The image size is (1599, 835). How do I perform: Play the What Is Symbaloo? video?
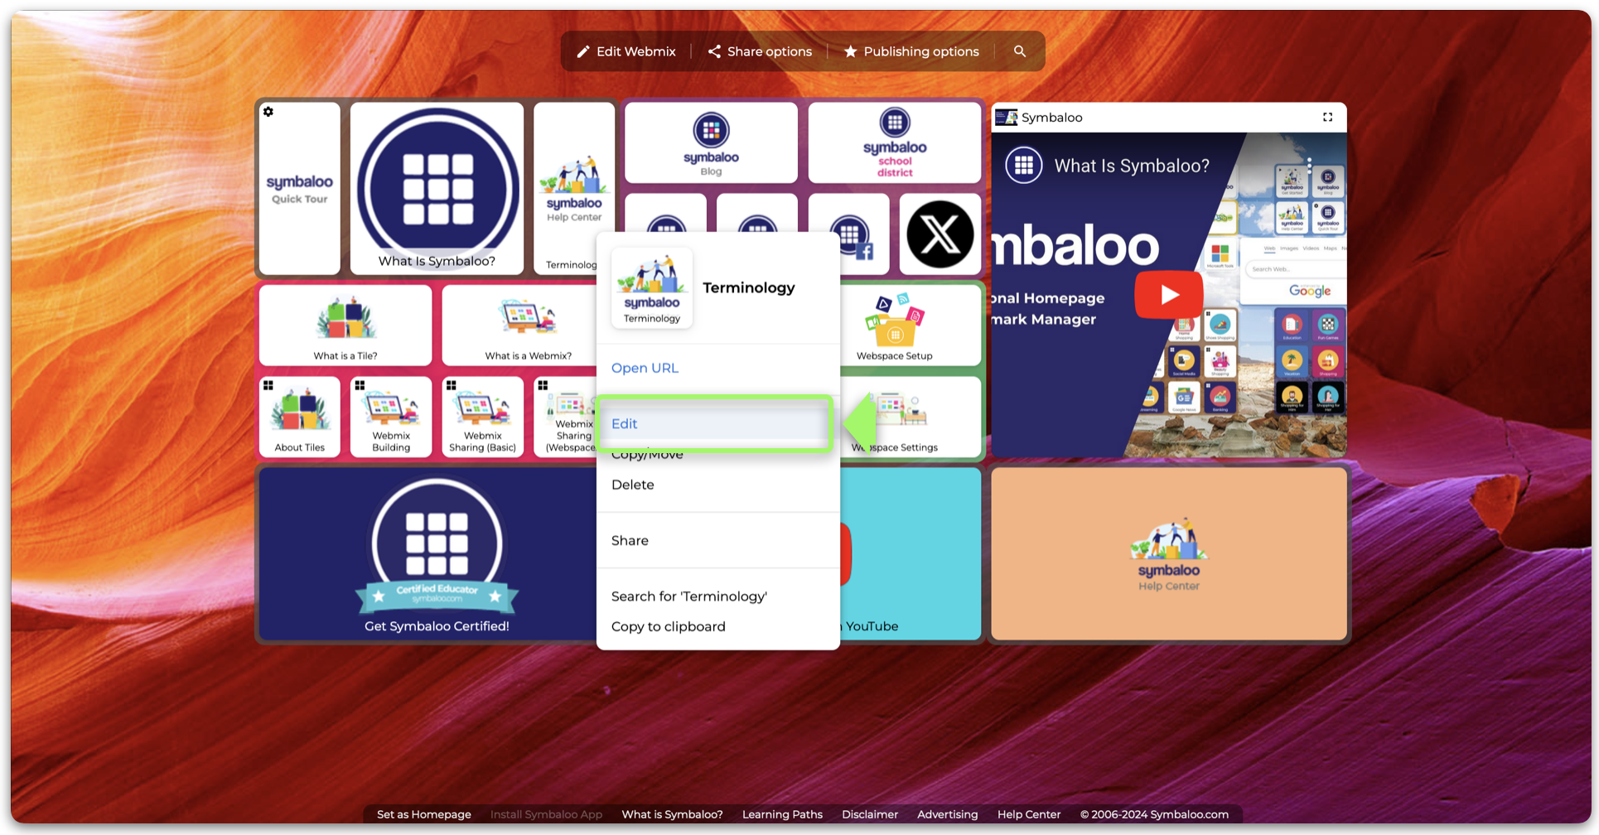coord(1169,294)
